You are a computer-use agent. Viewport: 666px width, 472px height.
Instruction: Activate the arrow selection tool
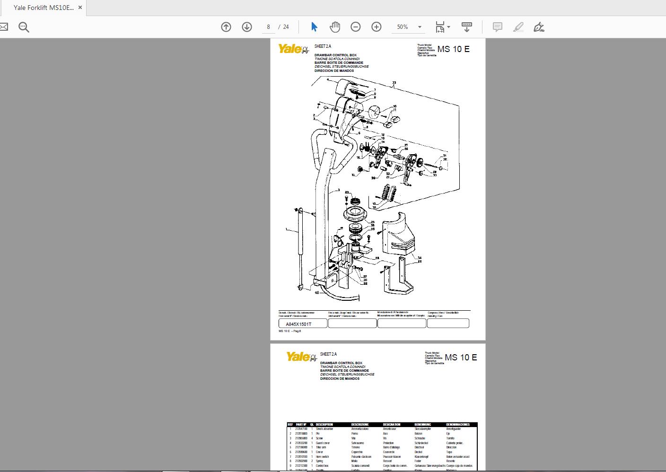point(314,27)
